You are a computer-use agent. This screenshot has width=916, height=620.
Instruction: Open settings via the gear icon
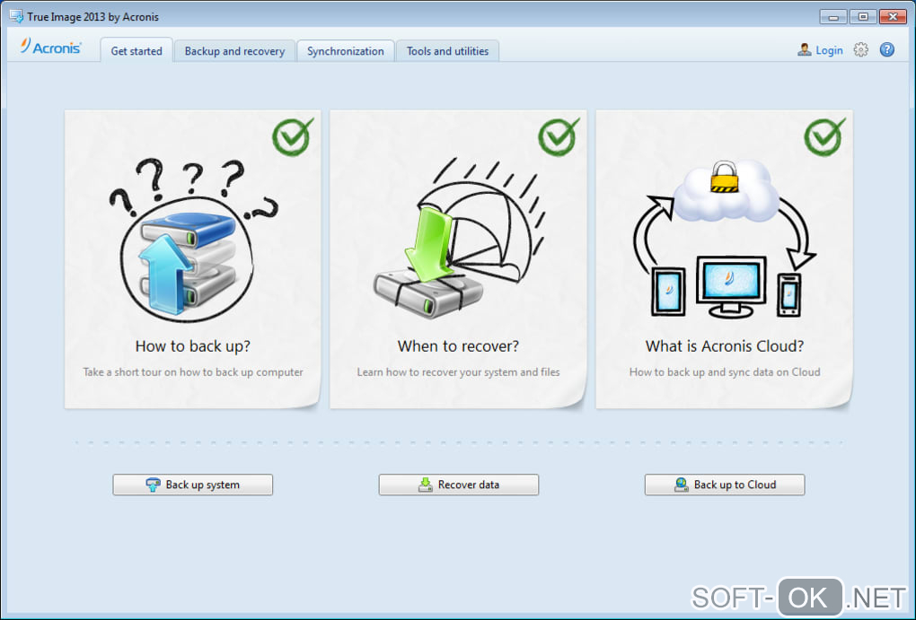860,49
